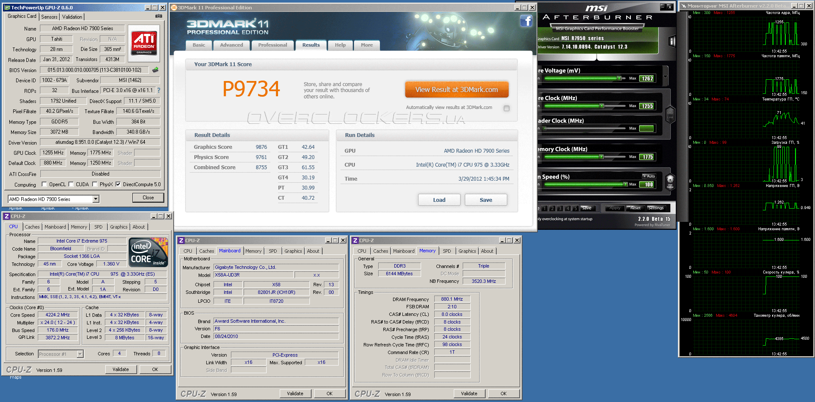The image size is (815, 402).
Task: Select Afterburner profile slot 2
Action: point(552,208)
